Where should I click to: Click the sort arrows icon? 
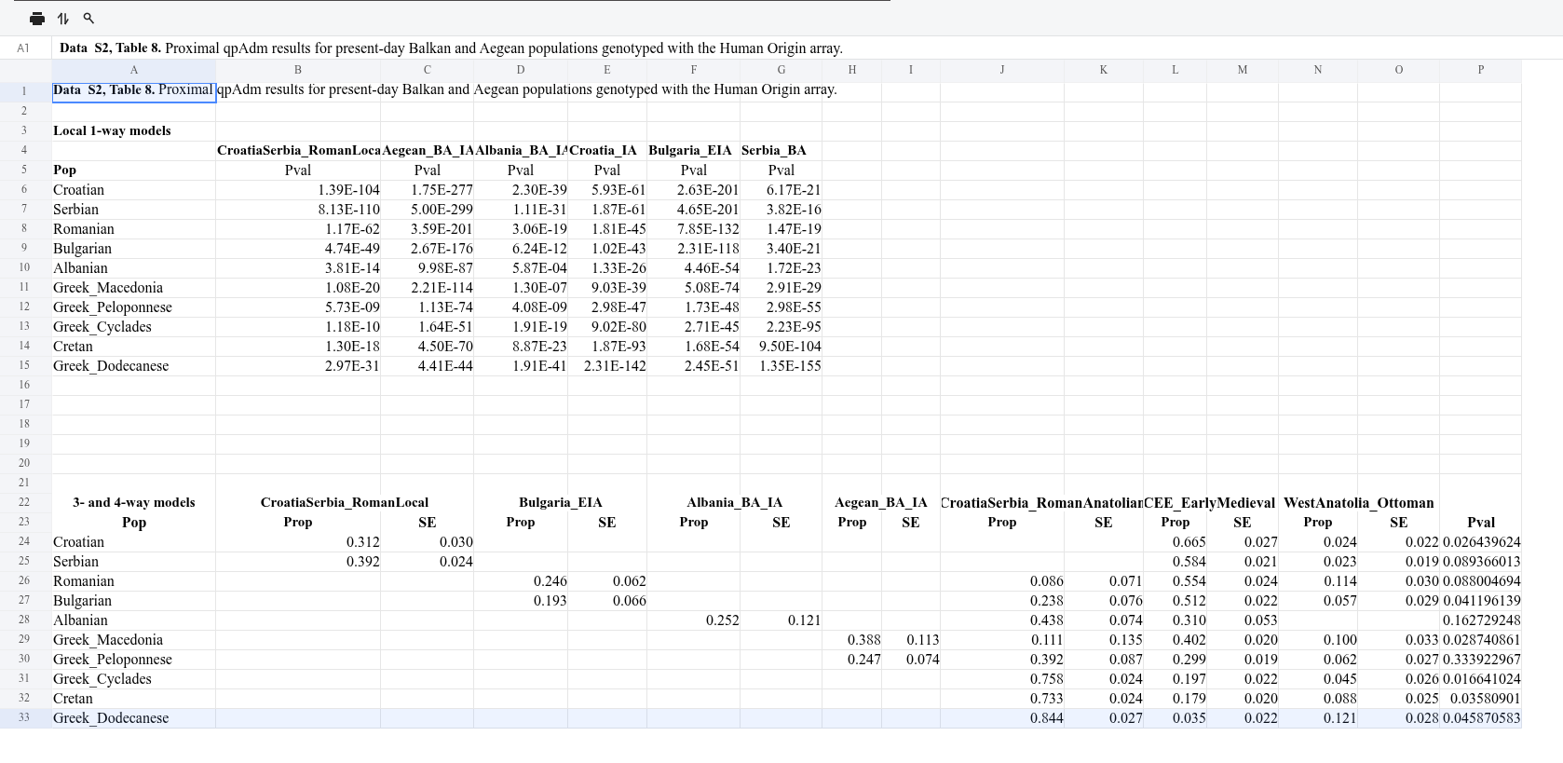point(63,19)
